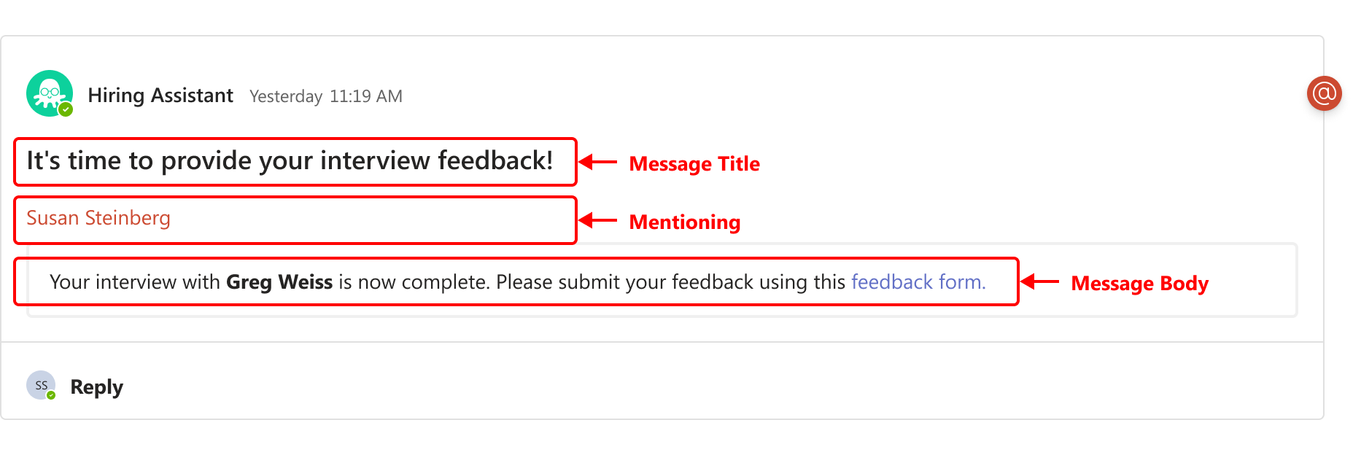Click Reply to respond to the message

96,387
